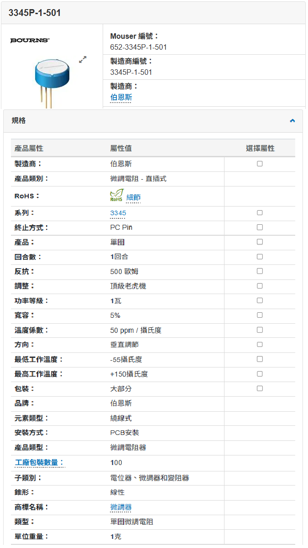
Task: Select the 終止方式 PC Pin checkbox
Action: [x=260, y=227]
